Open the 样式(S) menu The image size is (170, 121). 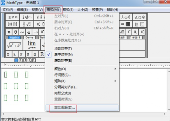[x=68, y=10]
